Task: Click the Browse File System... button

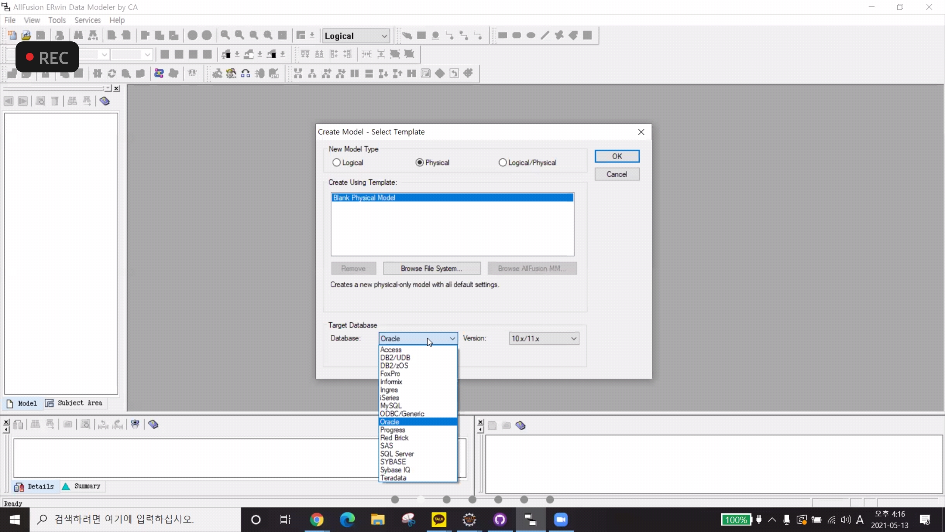Action: (x=432, y=269)
